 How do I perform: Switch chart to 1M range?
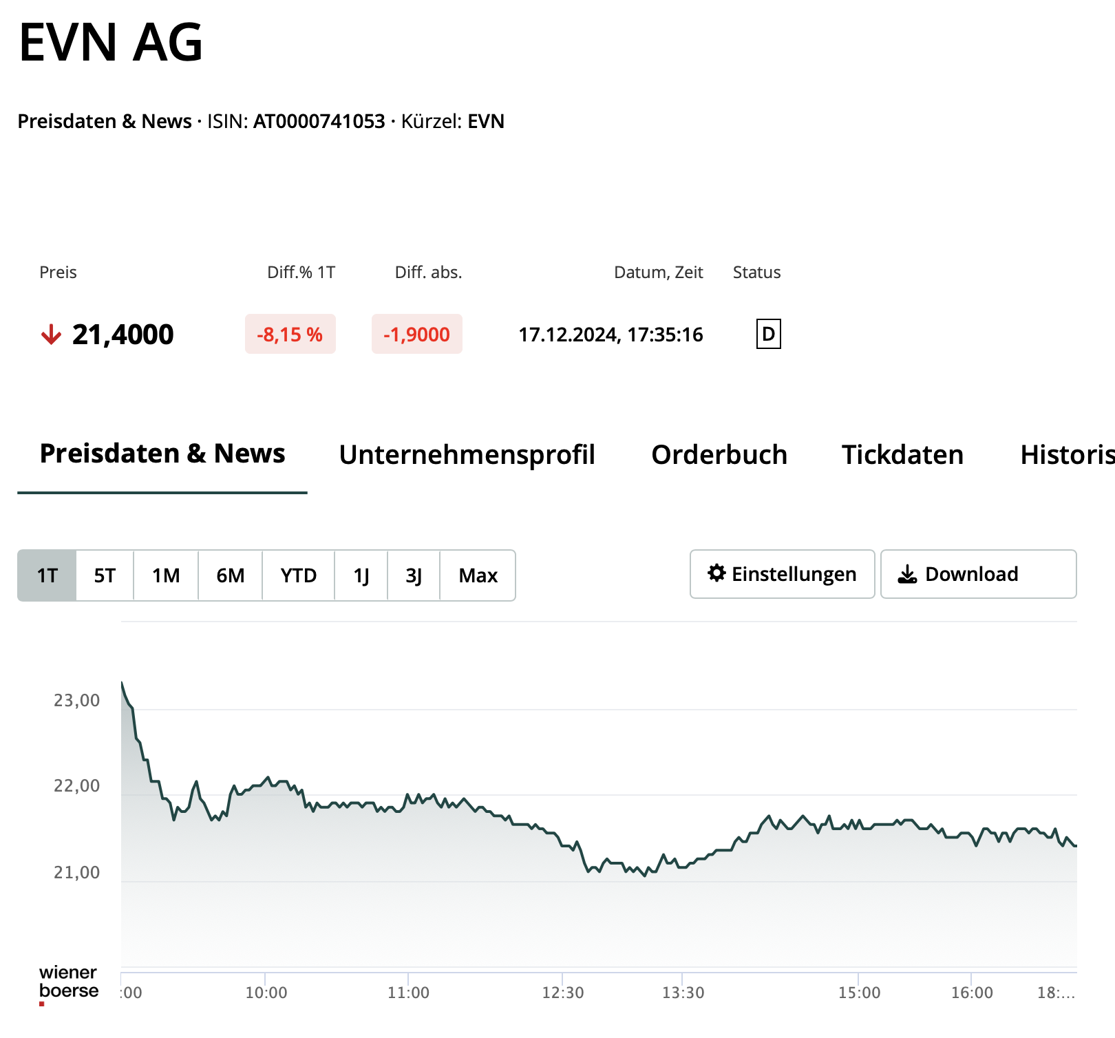coord(166,575)
